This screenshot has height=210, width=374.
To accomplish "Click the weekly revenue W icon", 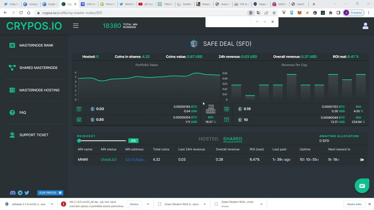I will click(x=226, y=109).
